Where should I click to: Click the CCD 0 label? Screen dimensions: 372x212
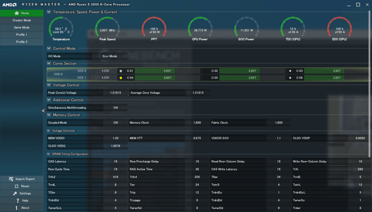[58, 74]
